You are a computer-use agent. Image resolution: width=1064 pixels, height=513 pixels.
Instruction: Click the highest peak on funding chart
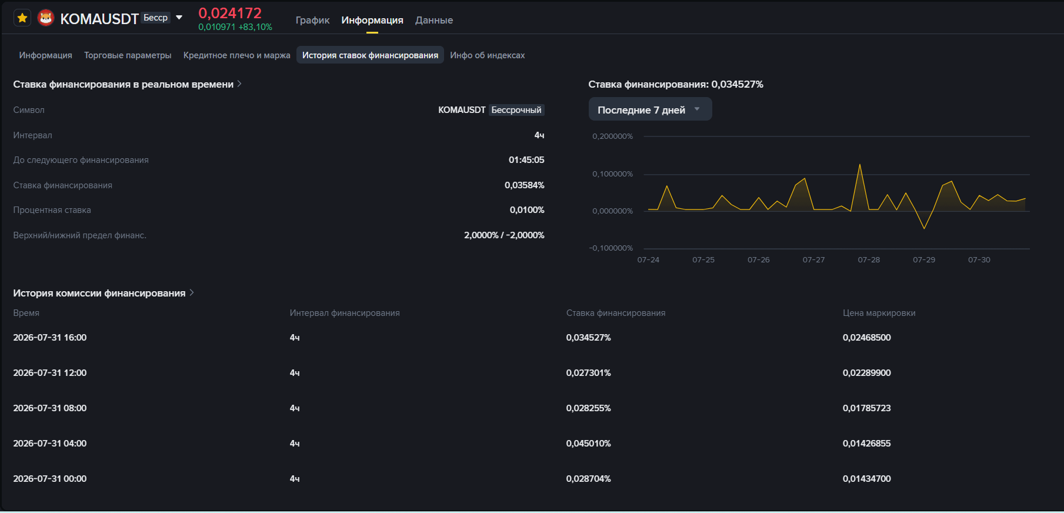(x=860, y=165)
